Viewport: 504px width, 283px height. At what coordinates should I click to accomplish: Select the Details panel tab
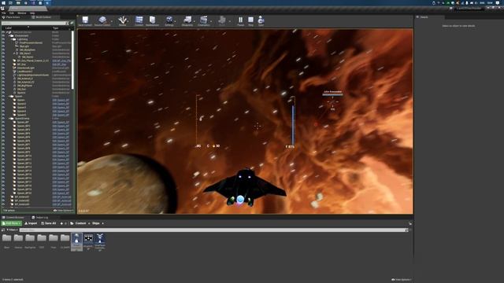(x=424, y=17)
